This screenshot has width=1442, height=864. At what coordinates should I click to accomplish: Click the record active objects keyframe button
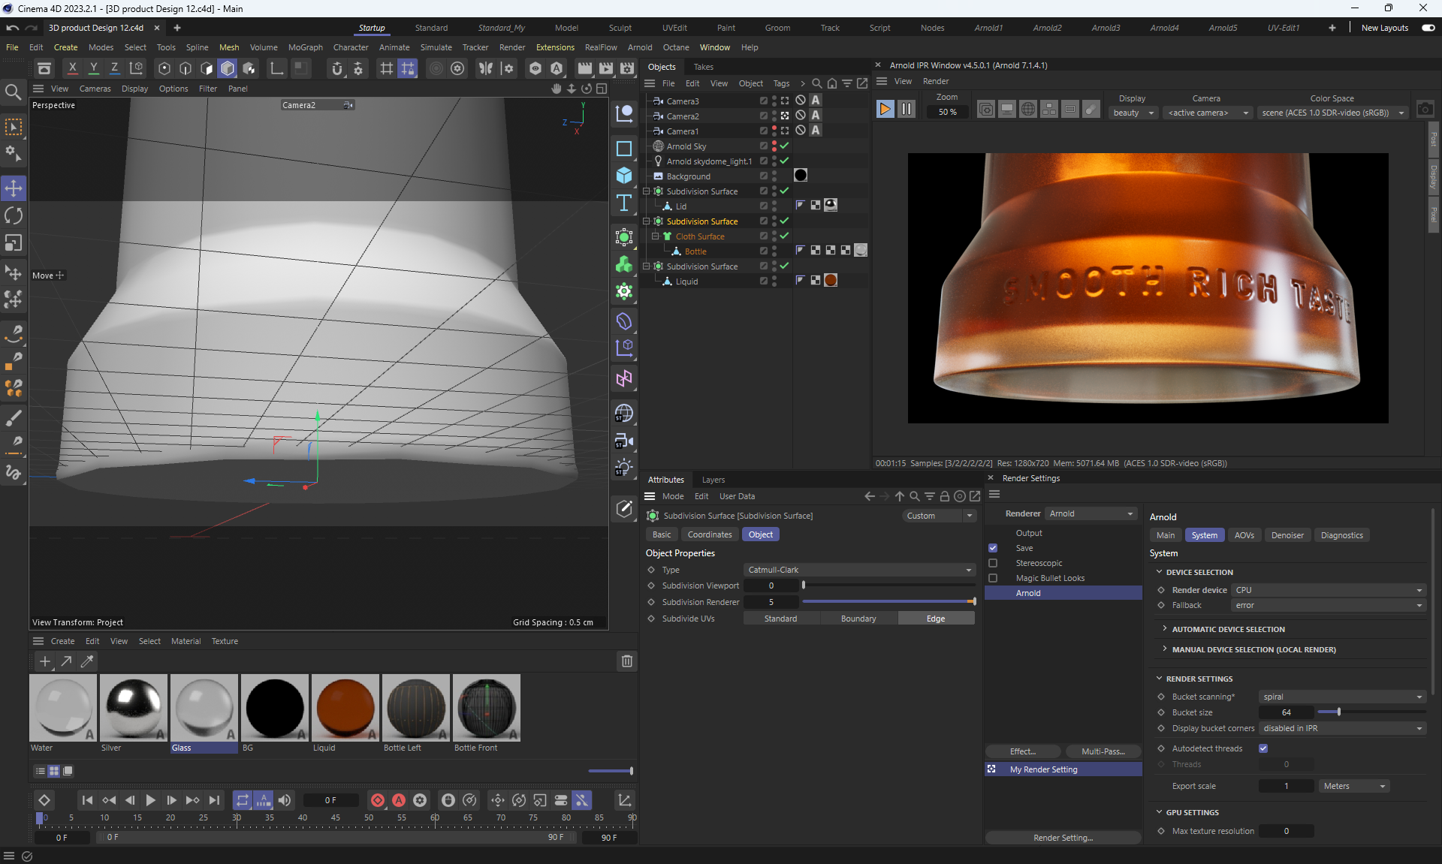[x=378, y=800]
